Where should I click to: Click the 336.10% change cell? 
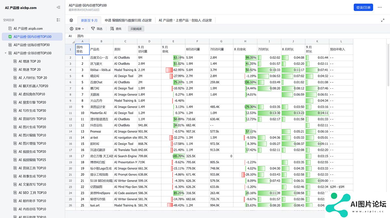click(x=245, y=82)
